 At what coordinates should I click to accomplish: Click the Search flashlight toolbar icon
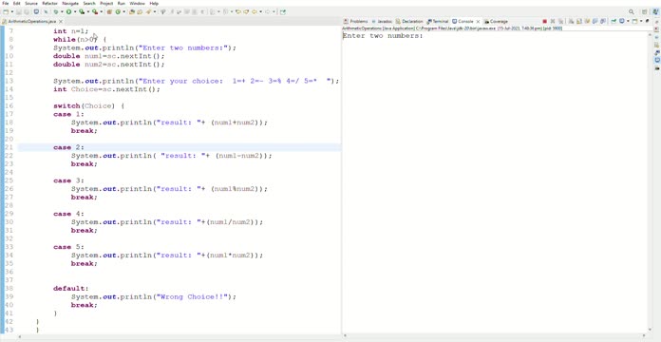pos(148,11)
